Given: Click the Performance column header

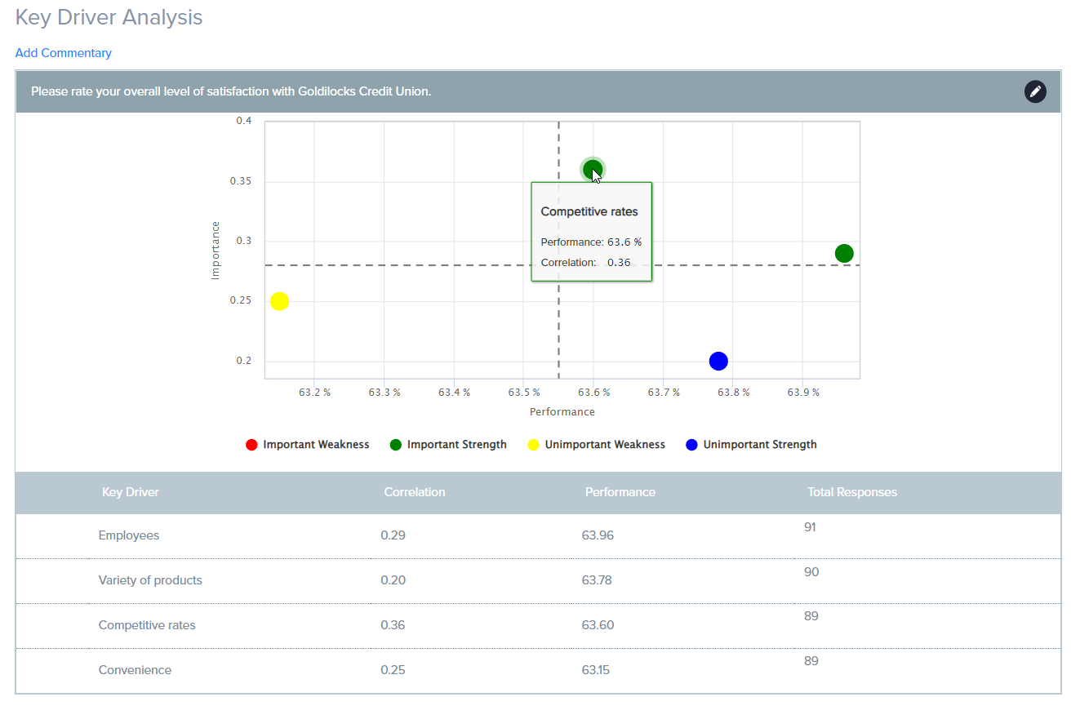Looking at the screenshot, I should pyautogui.click(x=620, y=492).
